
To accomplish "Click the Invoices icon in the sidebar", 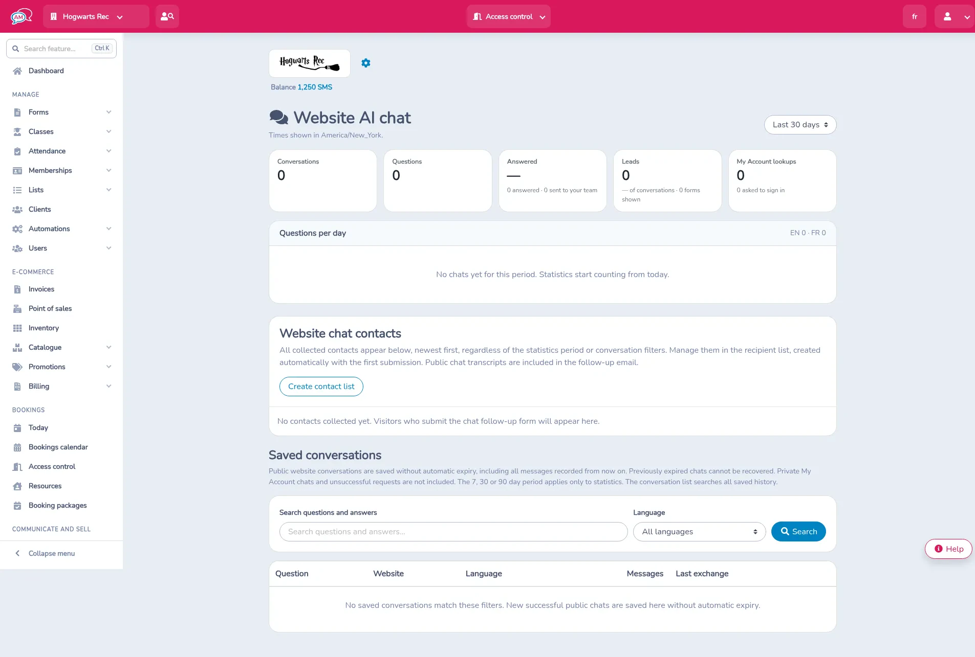I will (x=17, y=289).
